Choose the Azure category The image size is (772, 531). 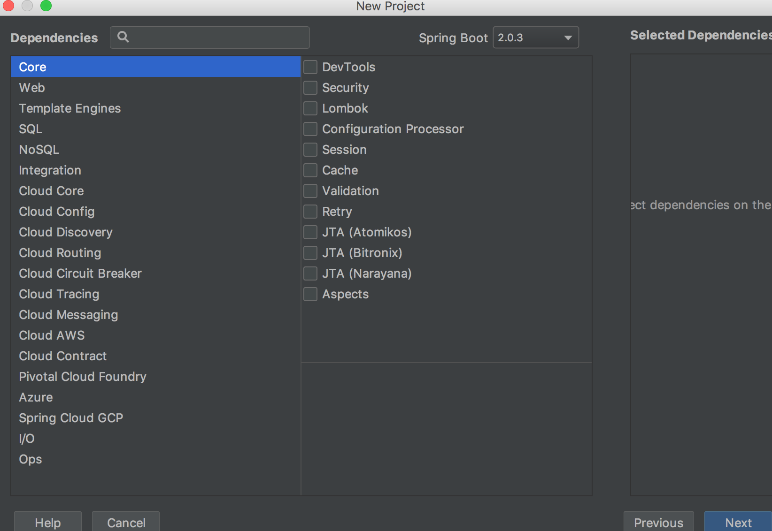156,397
